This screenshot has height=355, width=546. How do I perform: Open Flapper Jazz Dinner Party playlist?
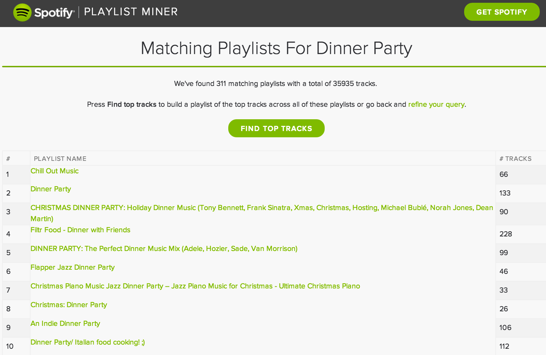tap(72, 267)
